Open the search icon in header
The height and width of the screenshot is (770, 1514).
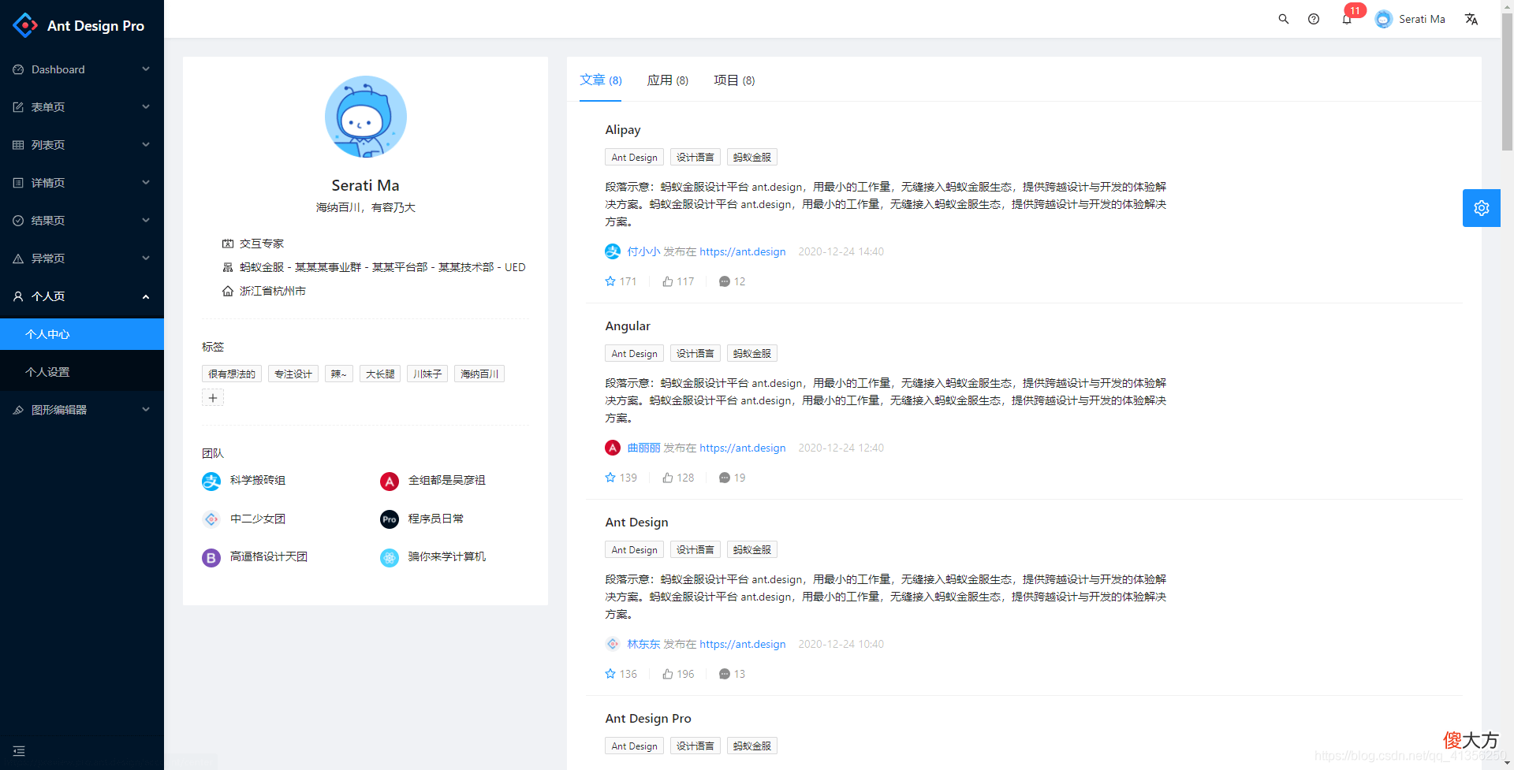(1284, 19)
